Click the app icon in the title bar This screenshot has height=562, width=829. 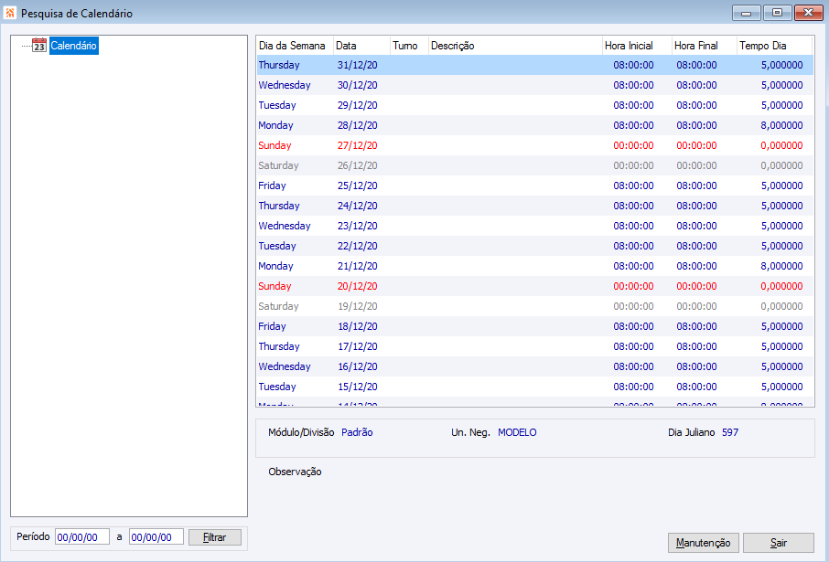pos(9,13)
